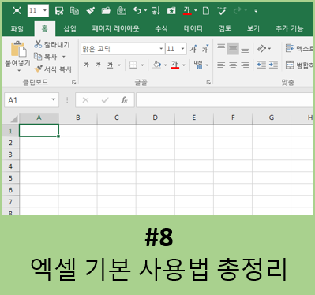Open the quick access font size dropdown
This screenshot has height=295, width=315.
click(x=45, y=11)
